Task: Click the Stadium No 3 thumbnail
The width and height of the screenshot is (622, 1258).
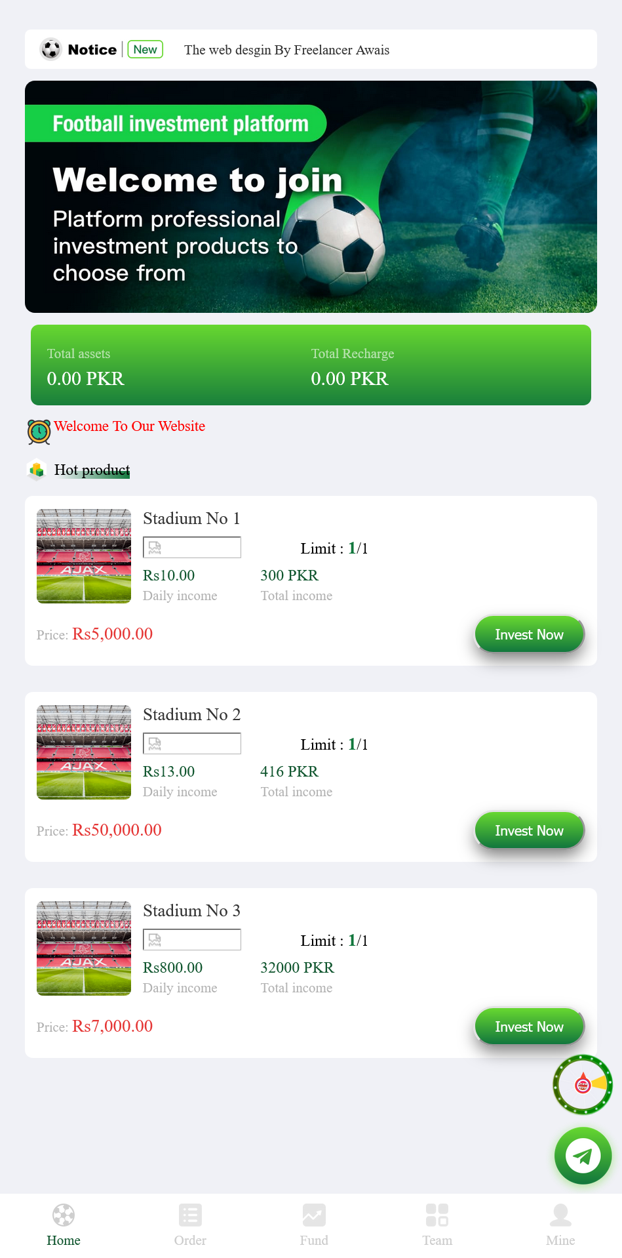Action: click(83, 948)
